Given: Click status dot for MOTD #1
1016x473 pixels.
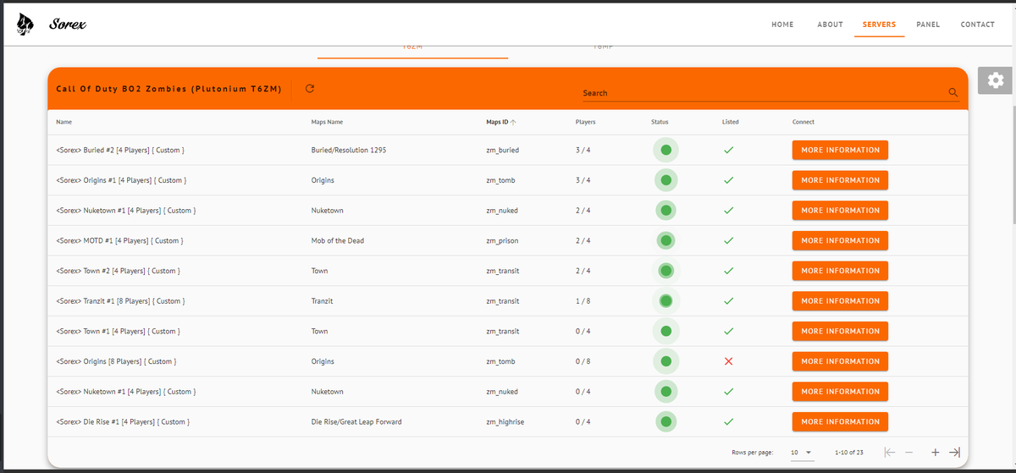Looking at the screenshot, I should click(665, 240).
